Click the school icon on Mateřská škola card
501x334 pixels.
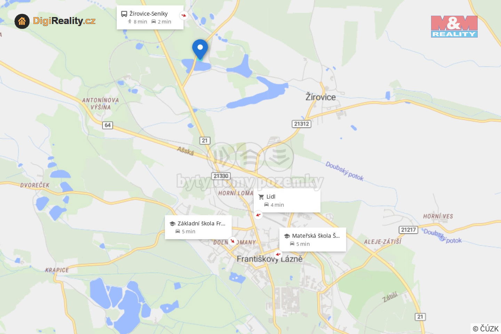287,236
